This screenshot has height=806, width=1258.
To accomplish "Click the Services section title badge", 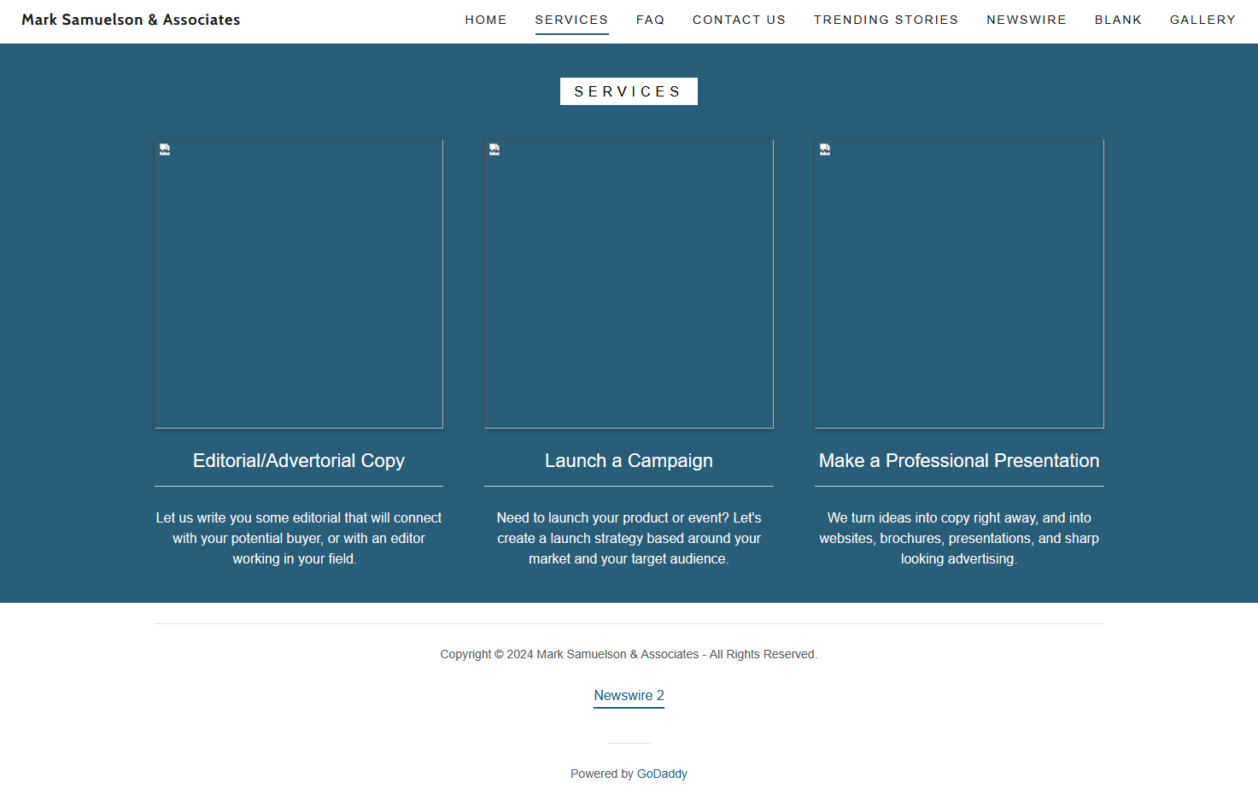I will pos(629,91).
